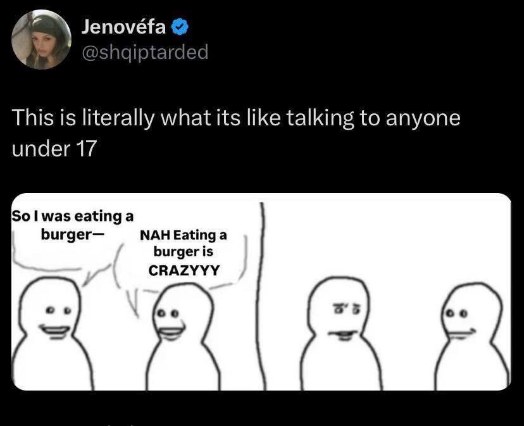Click the word CRAZYYY in the comic
The image size is (524, 426).
coord(184,270)
